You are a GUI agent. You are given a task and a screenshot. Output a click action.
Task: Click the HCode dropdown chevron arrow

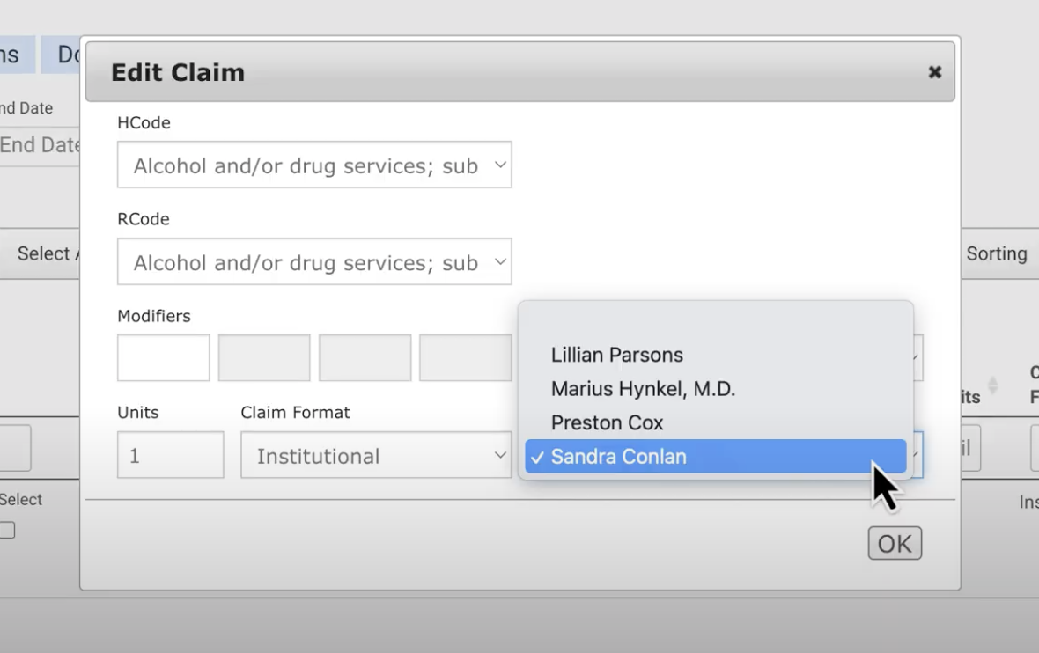[x=500, y=165]
